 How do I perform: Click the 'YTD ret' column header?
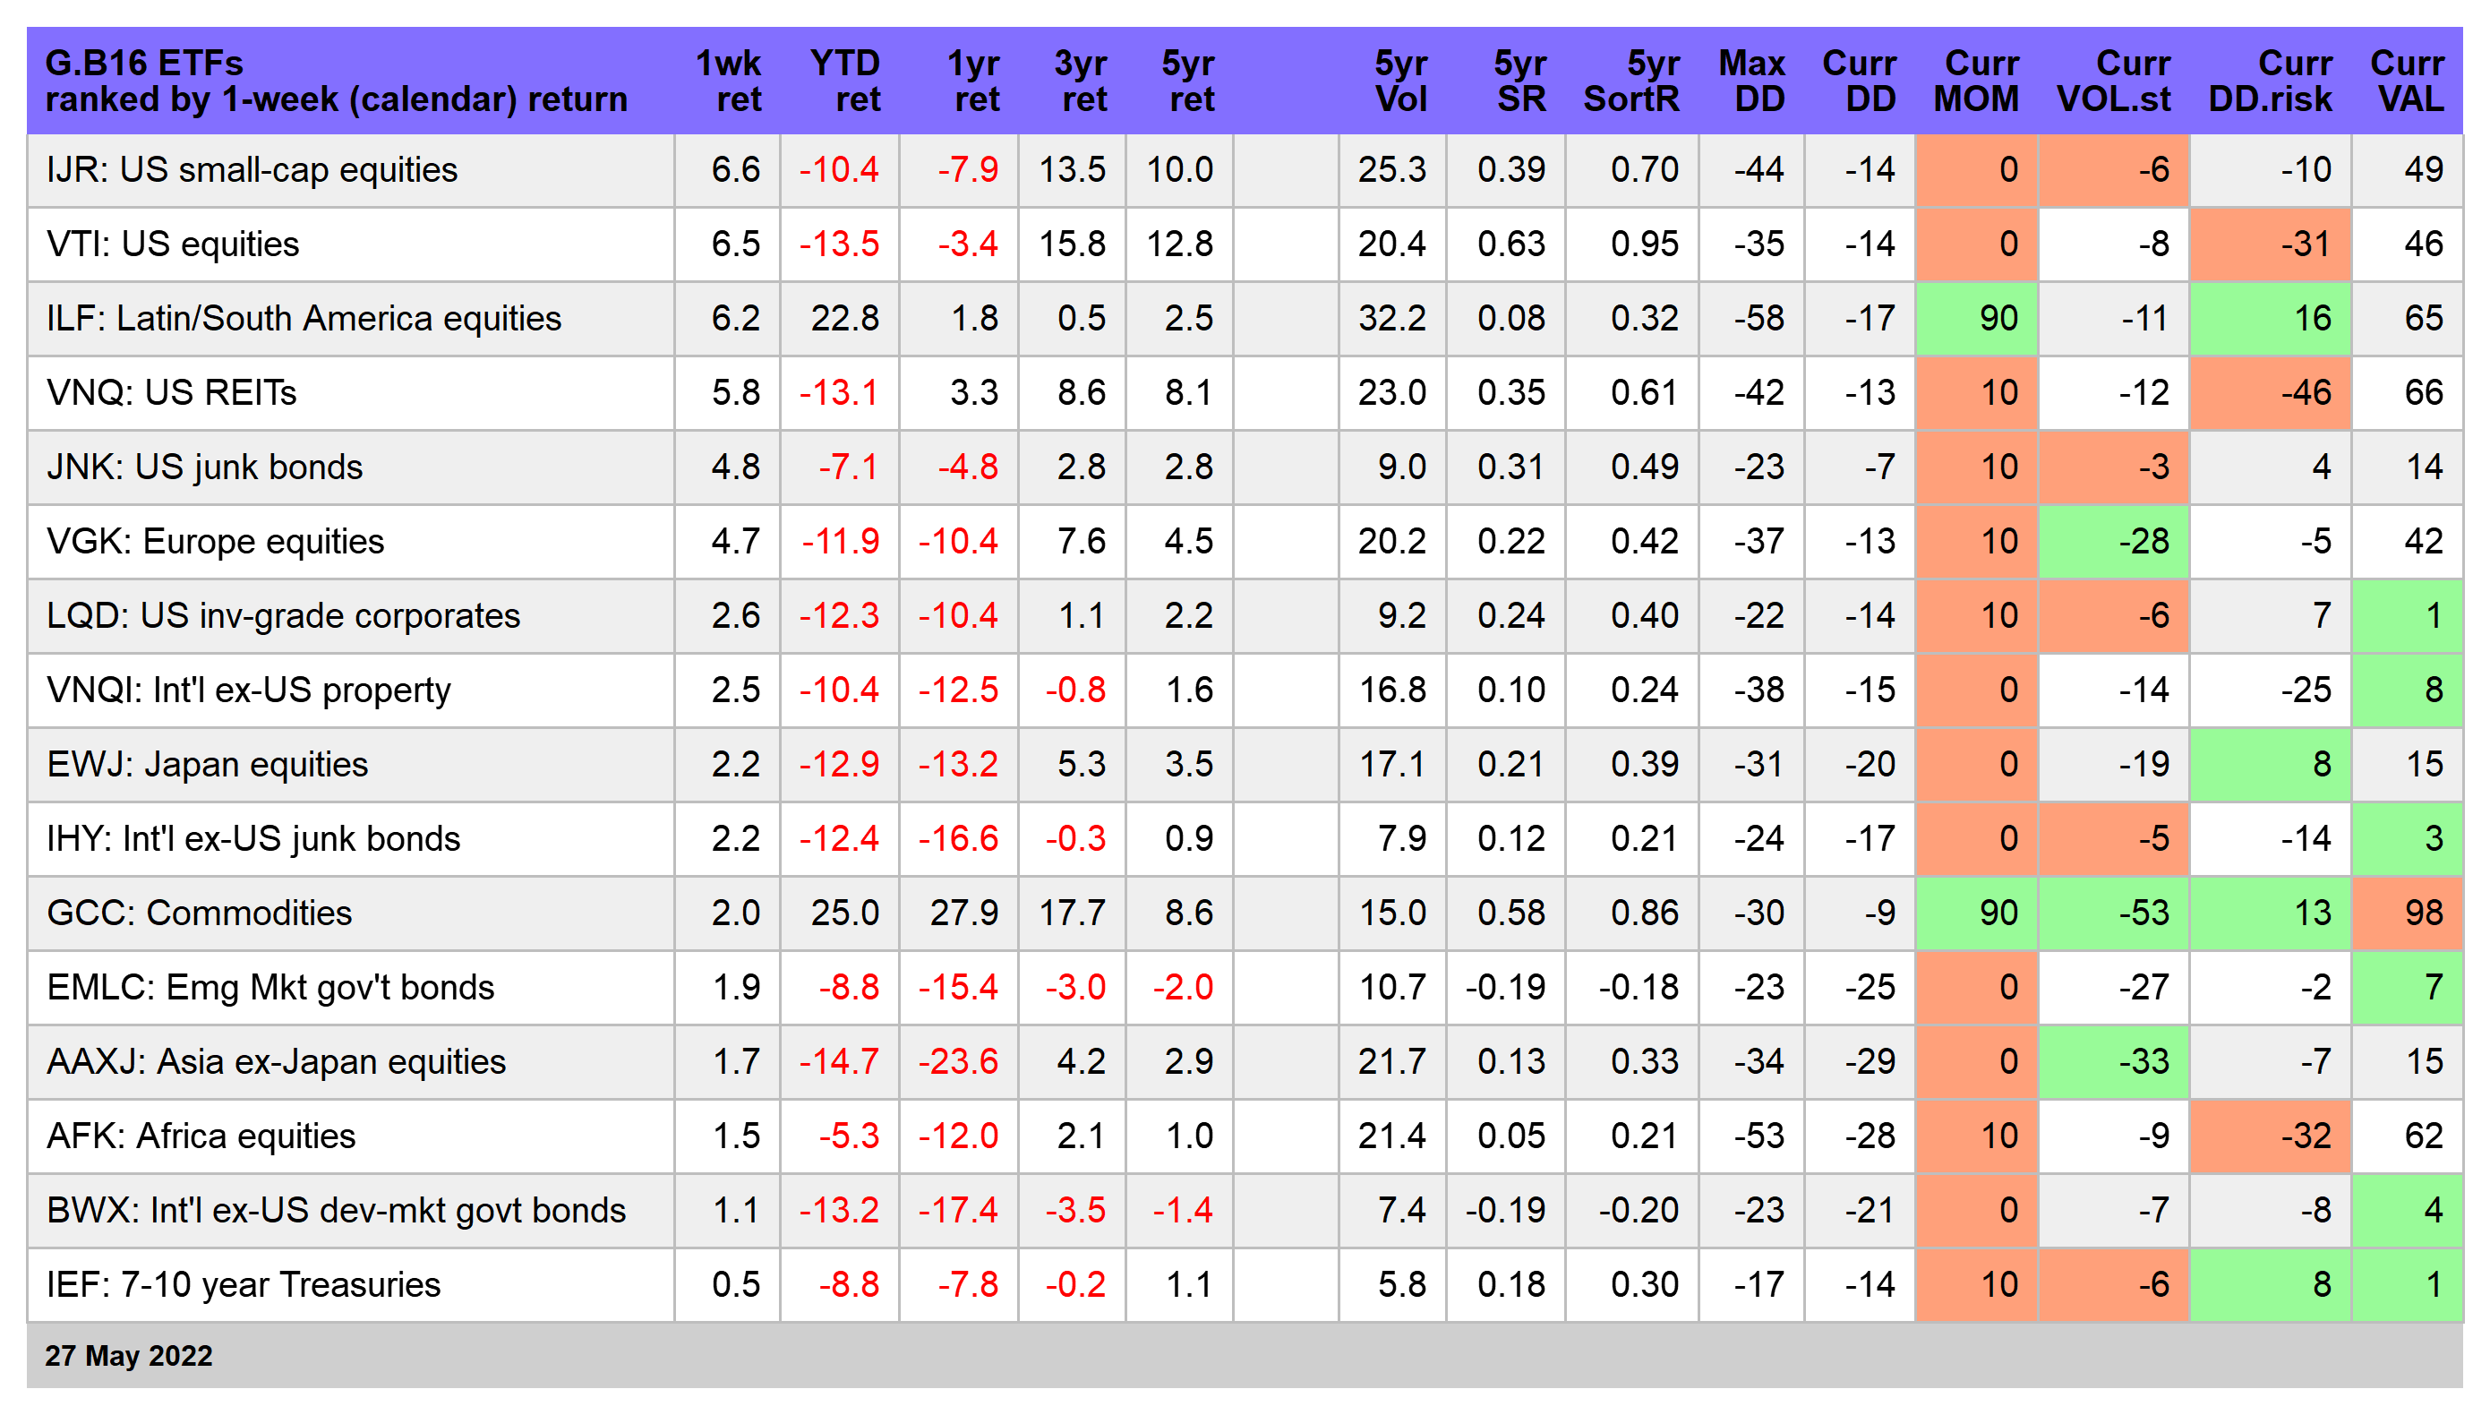[845, 81]
